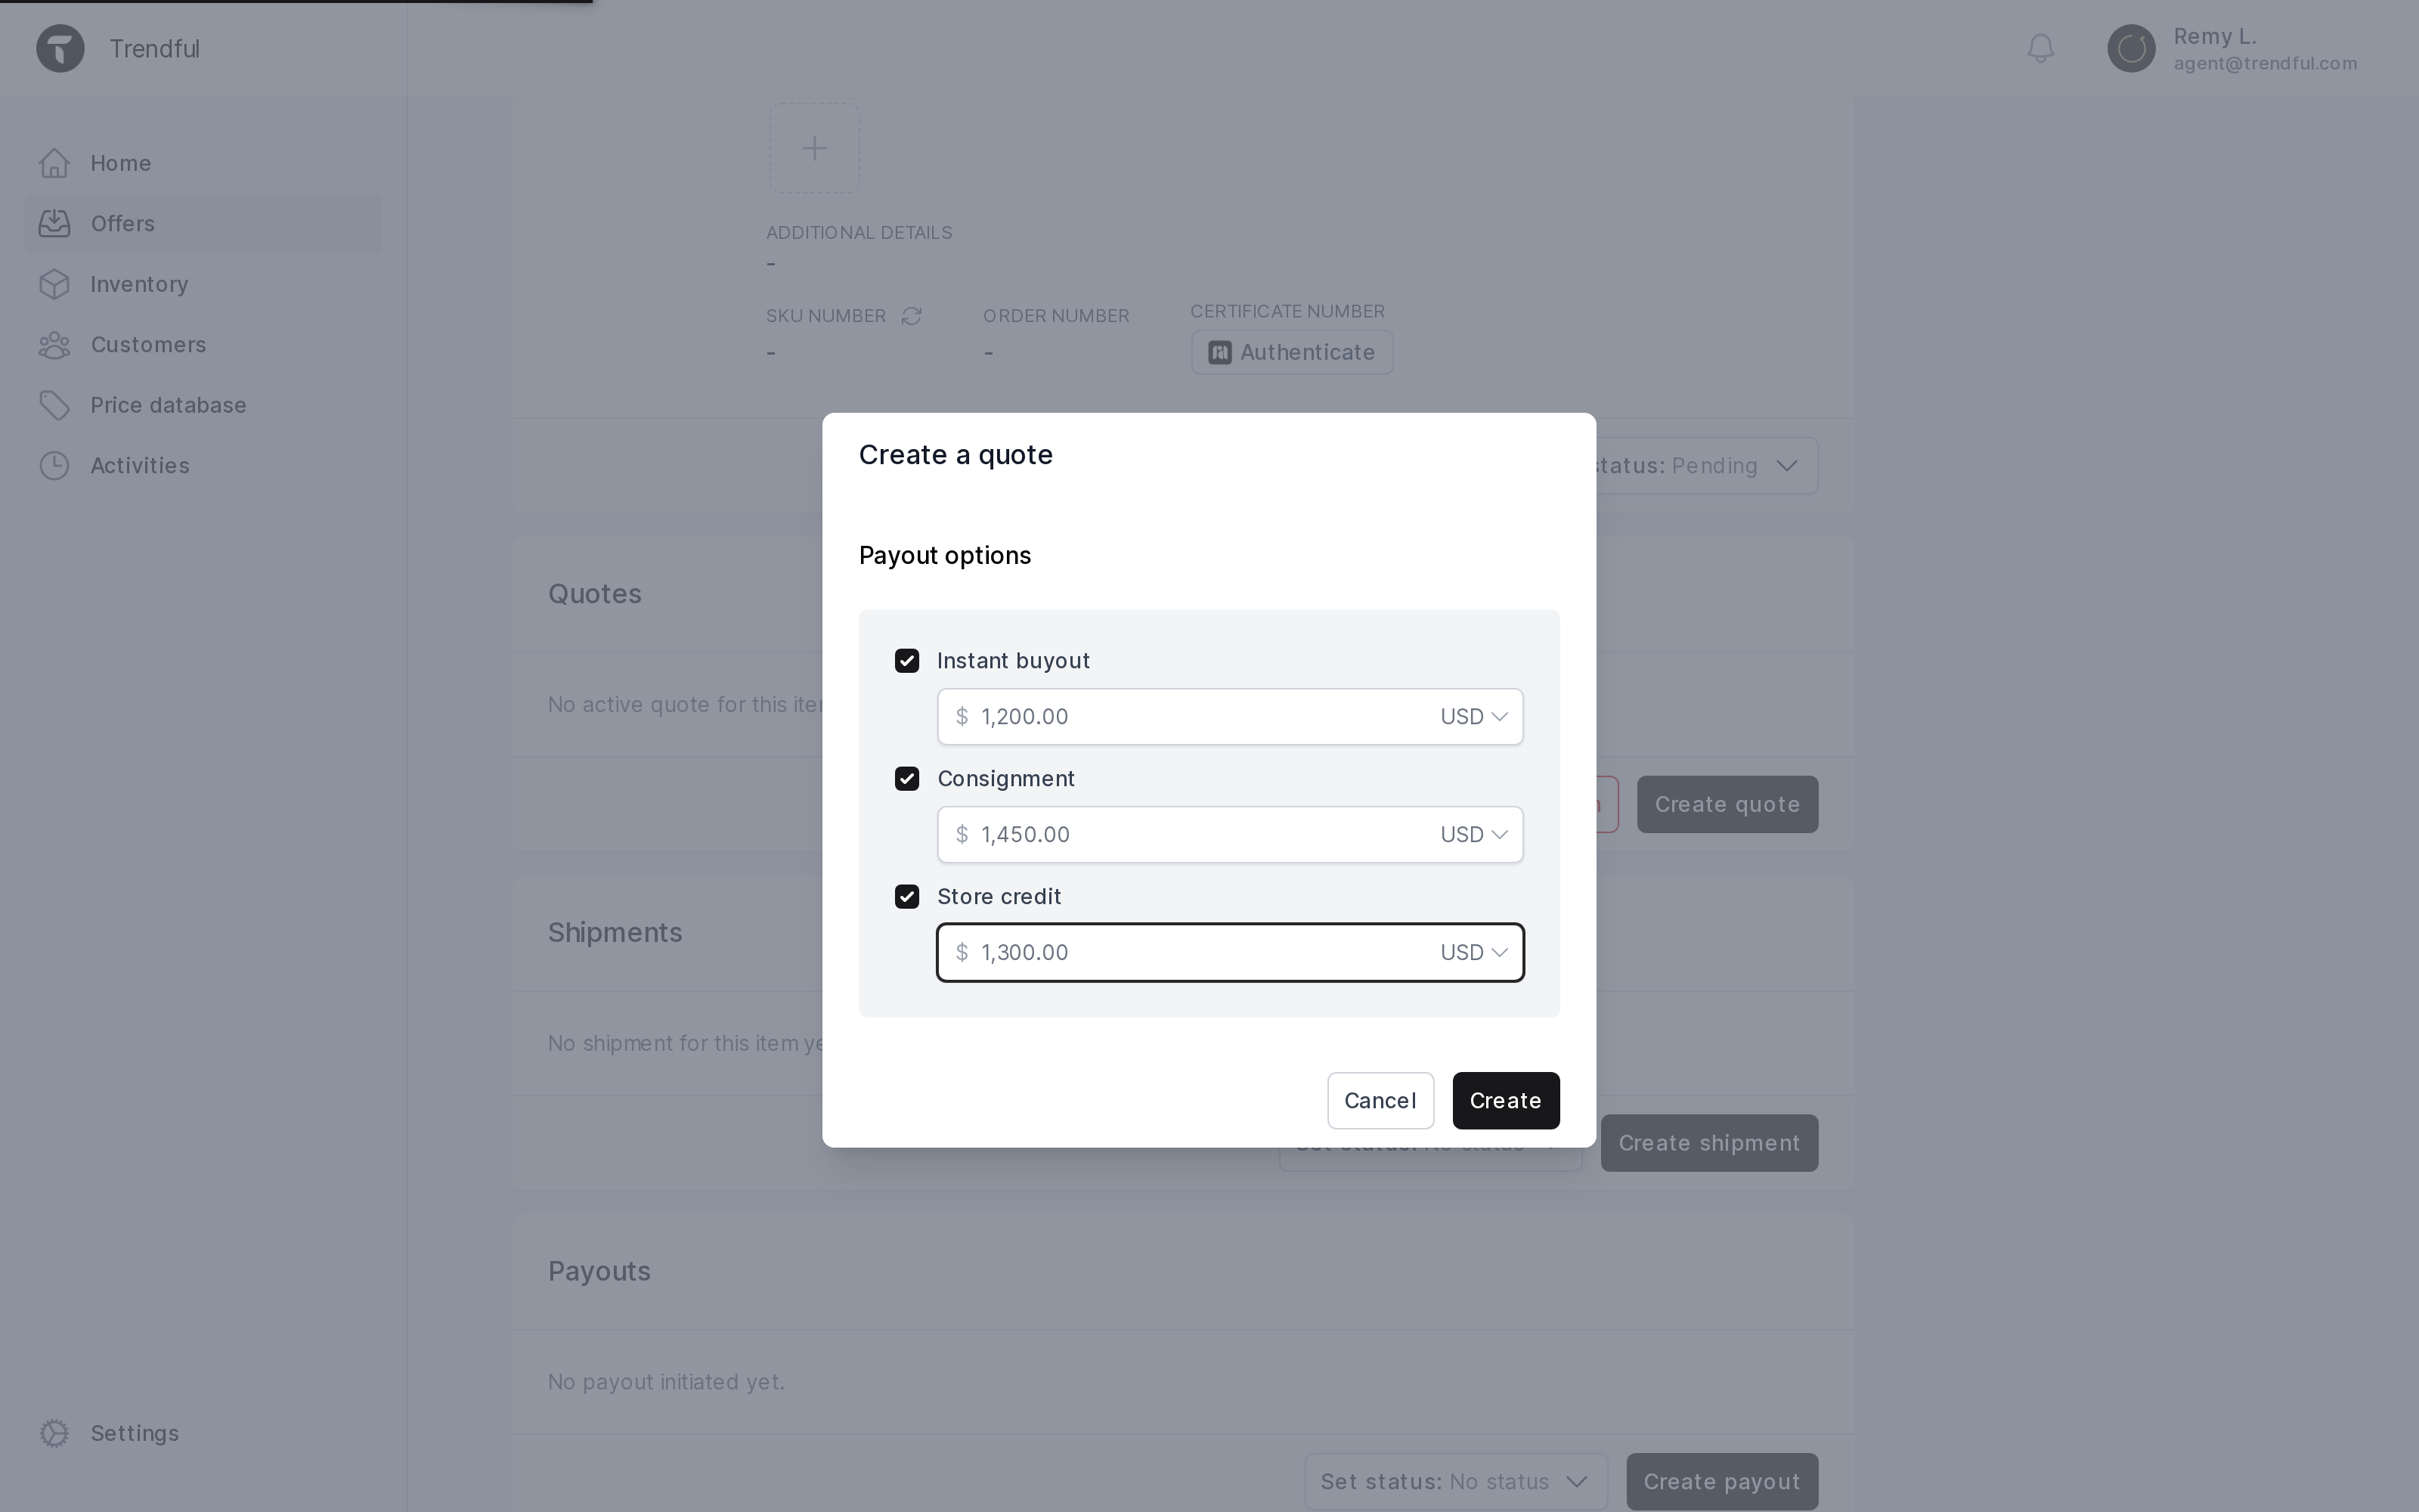Click the Settings gear icon
The height and width of the screenshot is (1512, 2419).
coord(54,1433)
